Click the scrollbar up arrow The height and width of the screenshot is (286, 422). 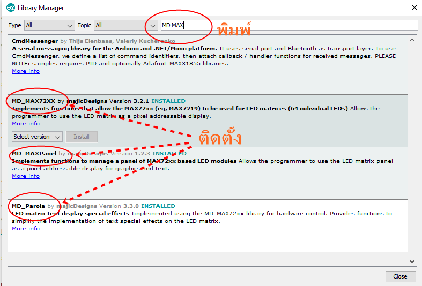(412, 40)
